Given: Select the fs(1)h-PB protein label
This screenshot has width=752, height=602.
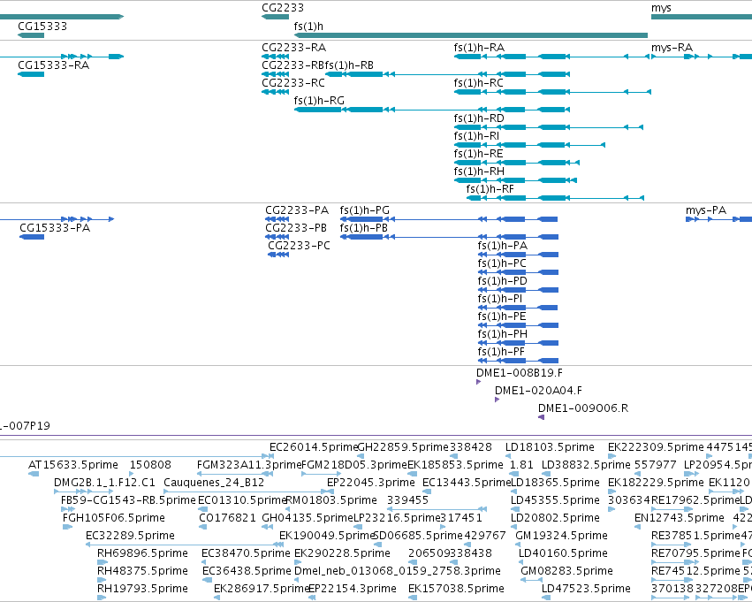Looking at the screenshot, I should [x=363, y=228].
